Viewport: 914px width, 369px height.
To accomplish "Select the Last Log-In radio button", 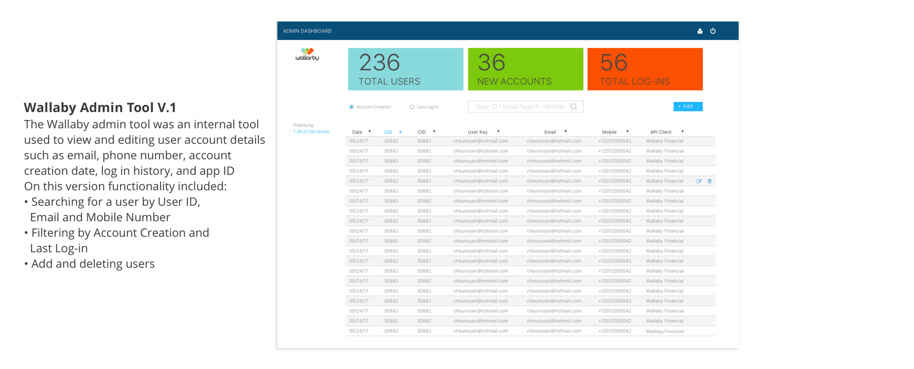I will 412,107.
